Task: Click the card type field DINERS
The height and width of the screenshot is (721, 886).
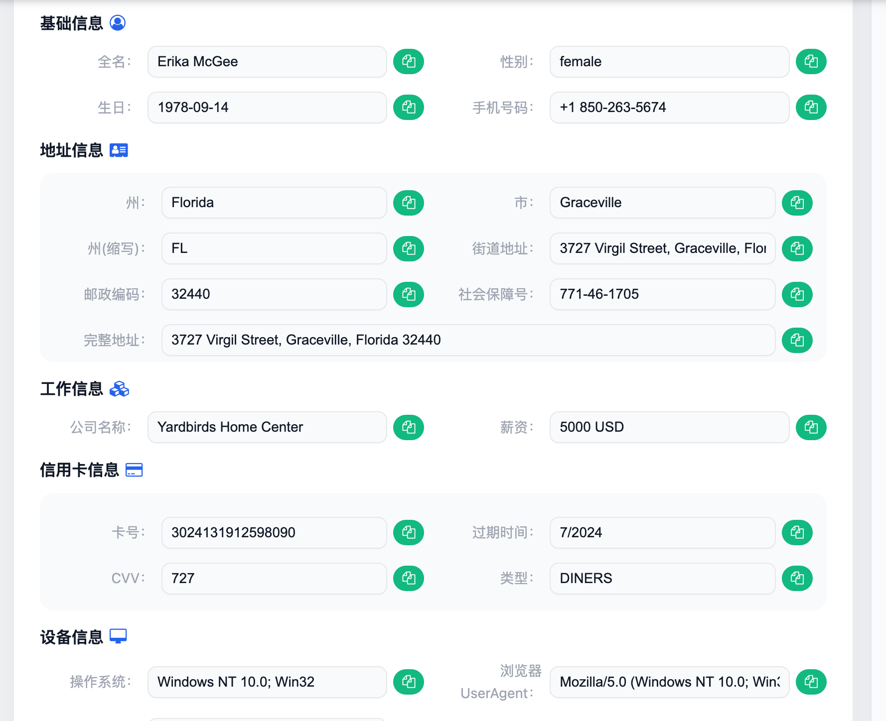Action: (x=663, y=579)
